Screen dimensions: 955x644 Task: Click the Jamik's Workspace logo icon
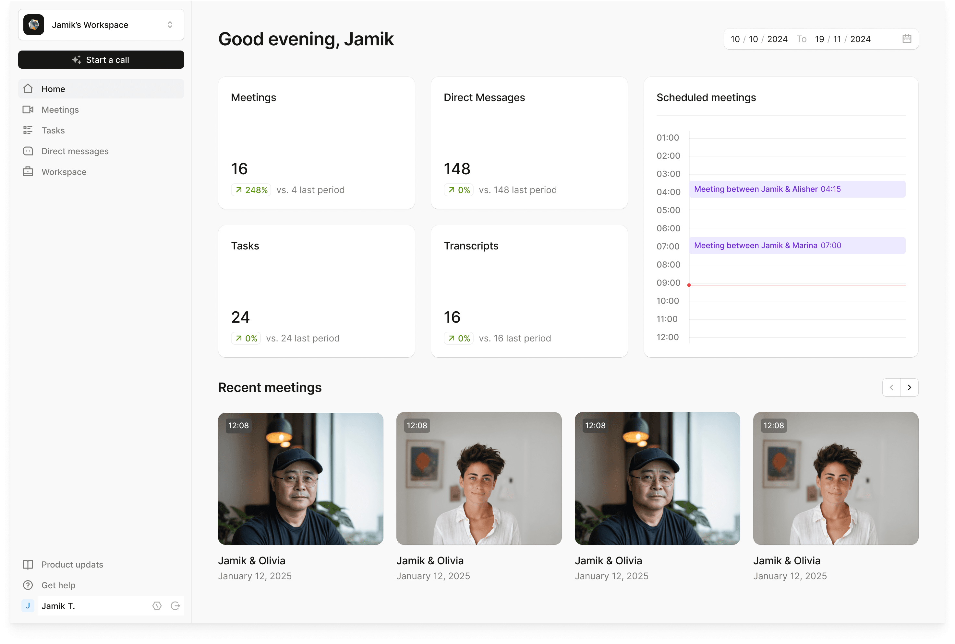pyautogui.click(x=34, y=25)
